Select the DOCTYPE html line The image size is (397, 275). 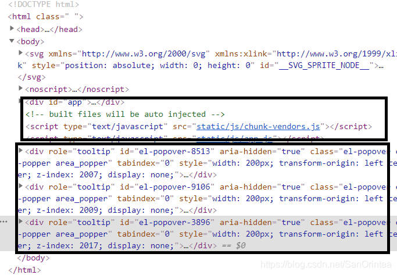coord(44,4)
